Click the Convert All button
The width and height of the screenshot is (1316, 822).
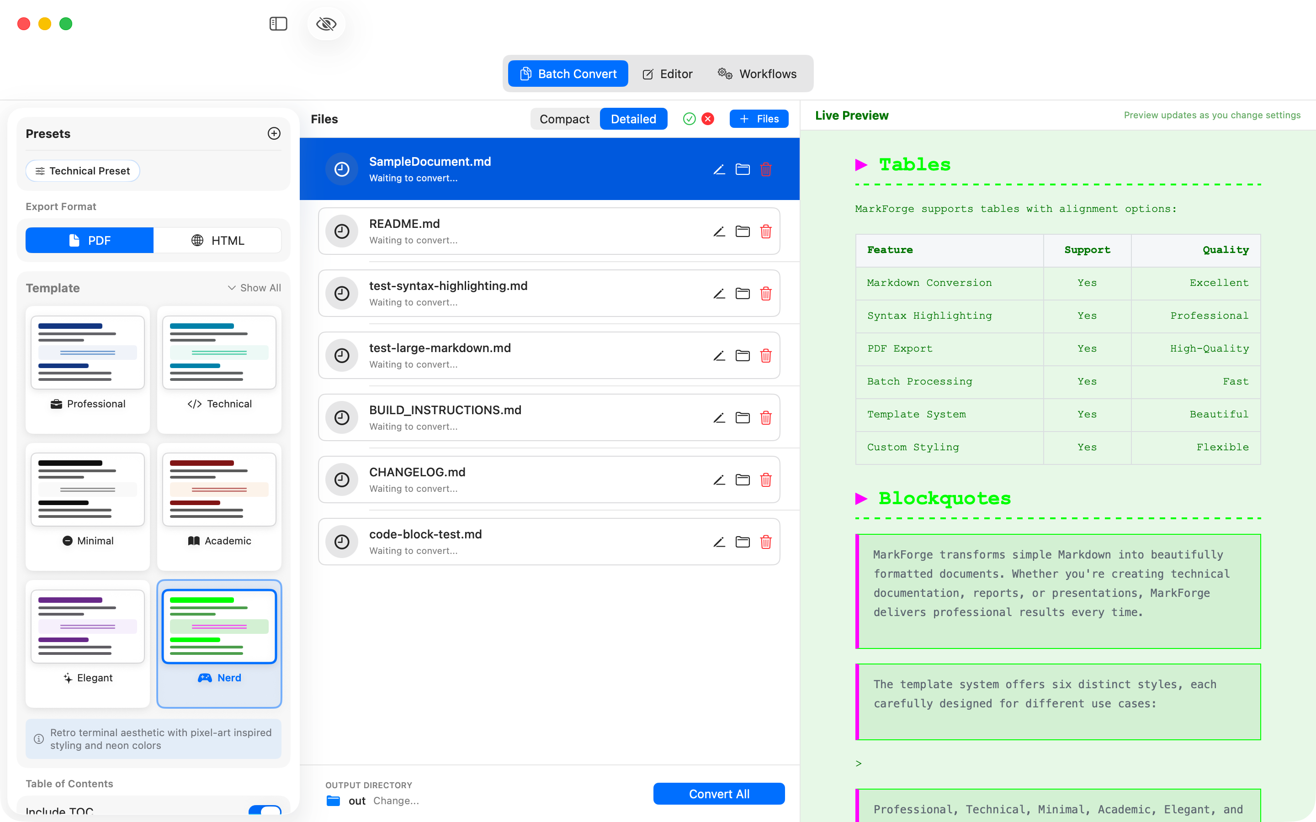tap(719, 794)
